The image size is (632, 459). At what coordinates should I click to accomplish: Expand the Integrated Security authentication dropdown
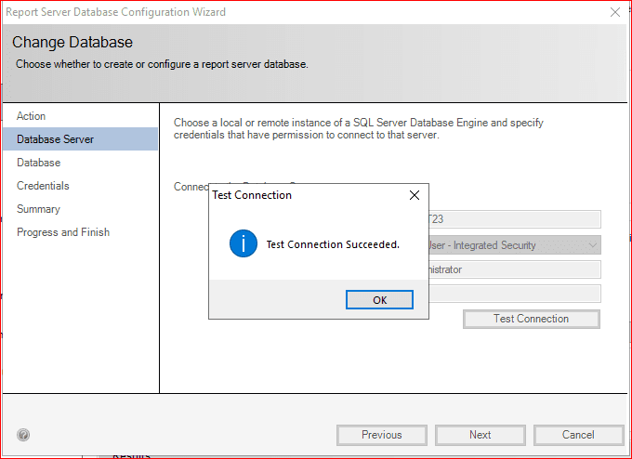(592, 245)
